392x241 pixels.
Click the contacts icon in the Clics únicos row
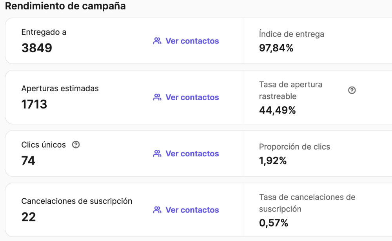pos(157,153)
